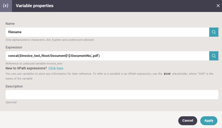Apply the variable properties
Viewport: 222px width, 128px height.
pos(209,121)
